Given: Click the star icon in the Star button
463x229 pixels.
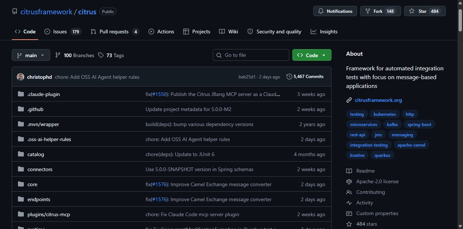Looking at the screenshot, I should click(412, 11).
